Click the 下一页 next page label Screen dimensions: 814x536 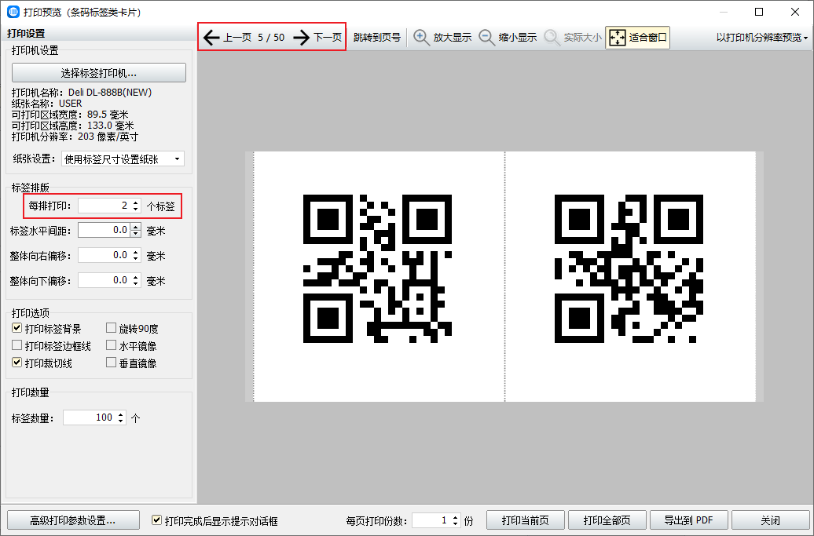click(x=328, y=38)
